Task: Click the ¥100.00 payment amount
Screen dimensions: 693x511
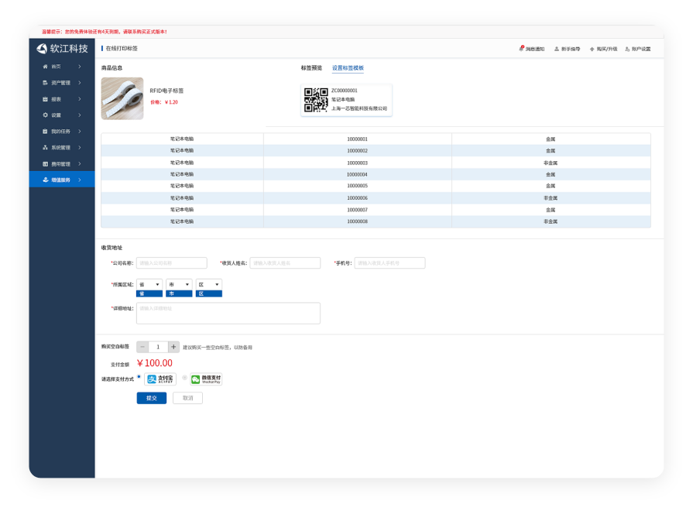Action: (x=155, y=363)
